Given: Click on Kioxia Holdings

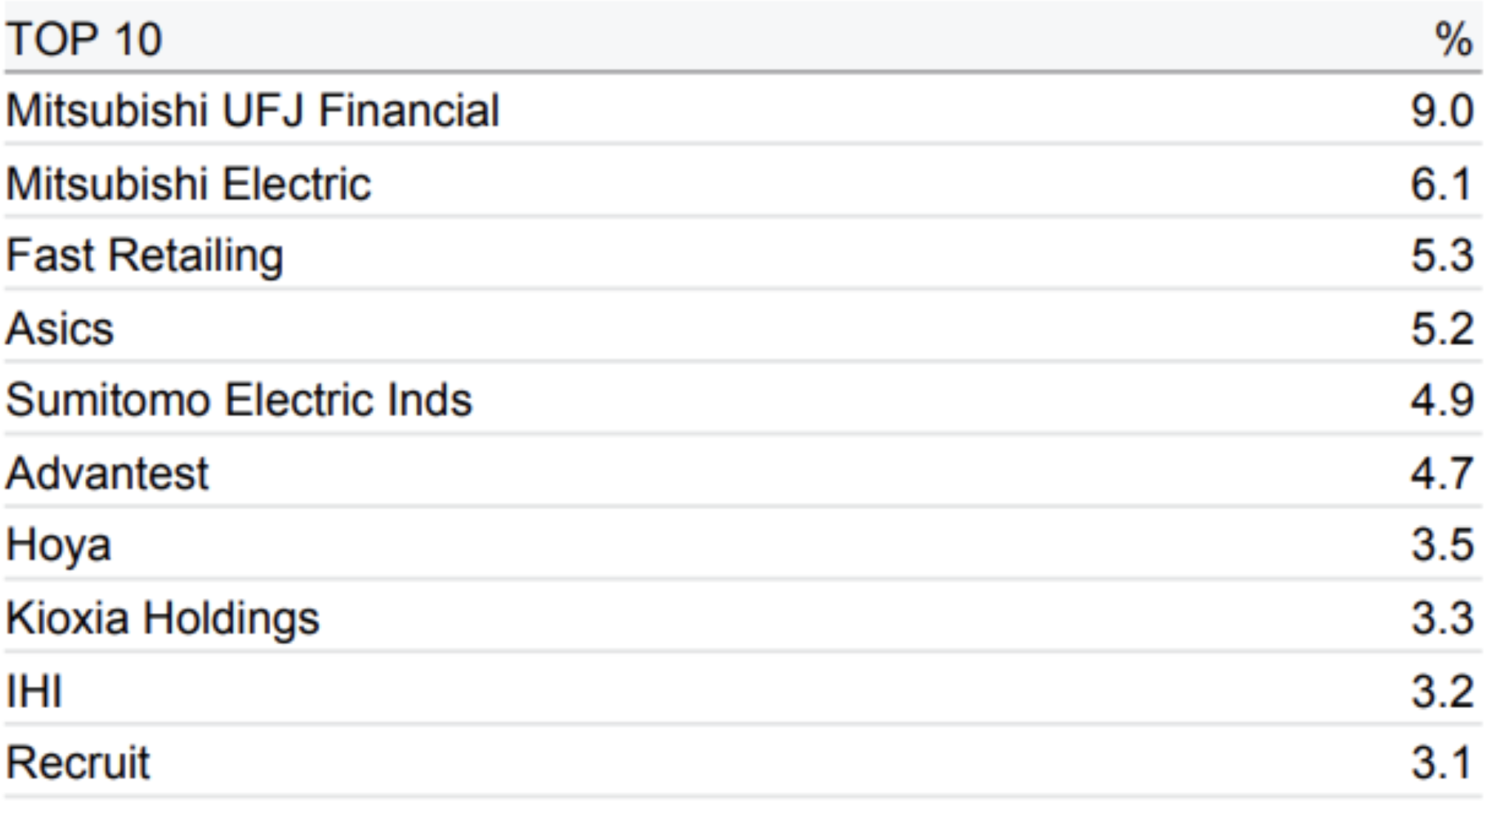Looking at the screenshot, I should point(163,618).
